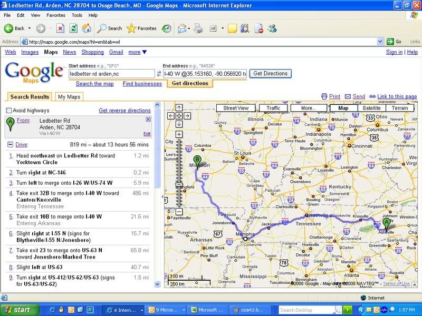422x316 pixels.
Task: Click the Start address input field
Action: [112, 74]
